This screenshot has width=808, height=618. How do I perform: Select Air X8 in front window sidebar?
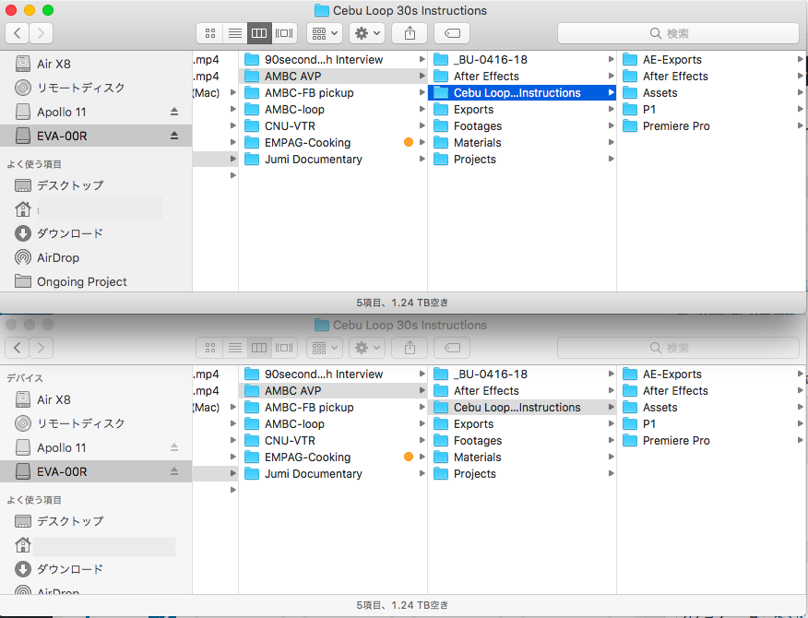point(96,64)
